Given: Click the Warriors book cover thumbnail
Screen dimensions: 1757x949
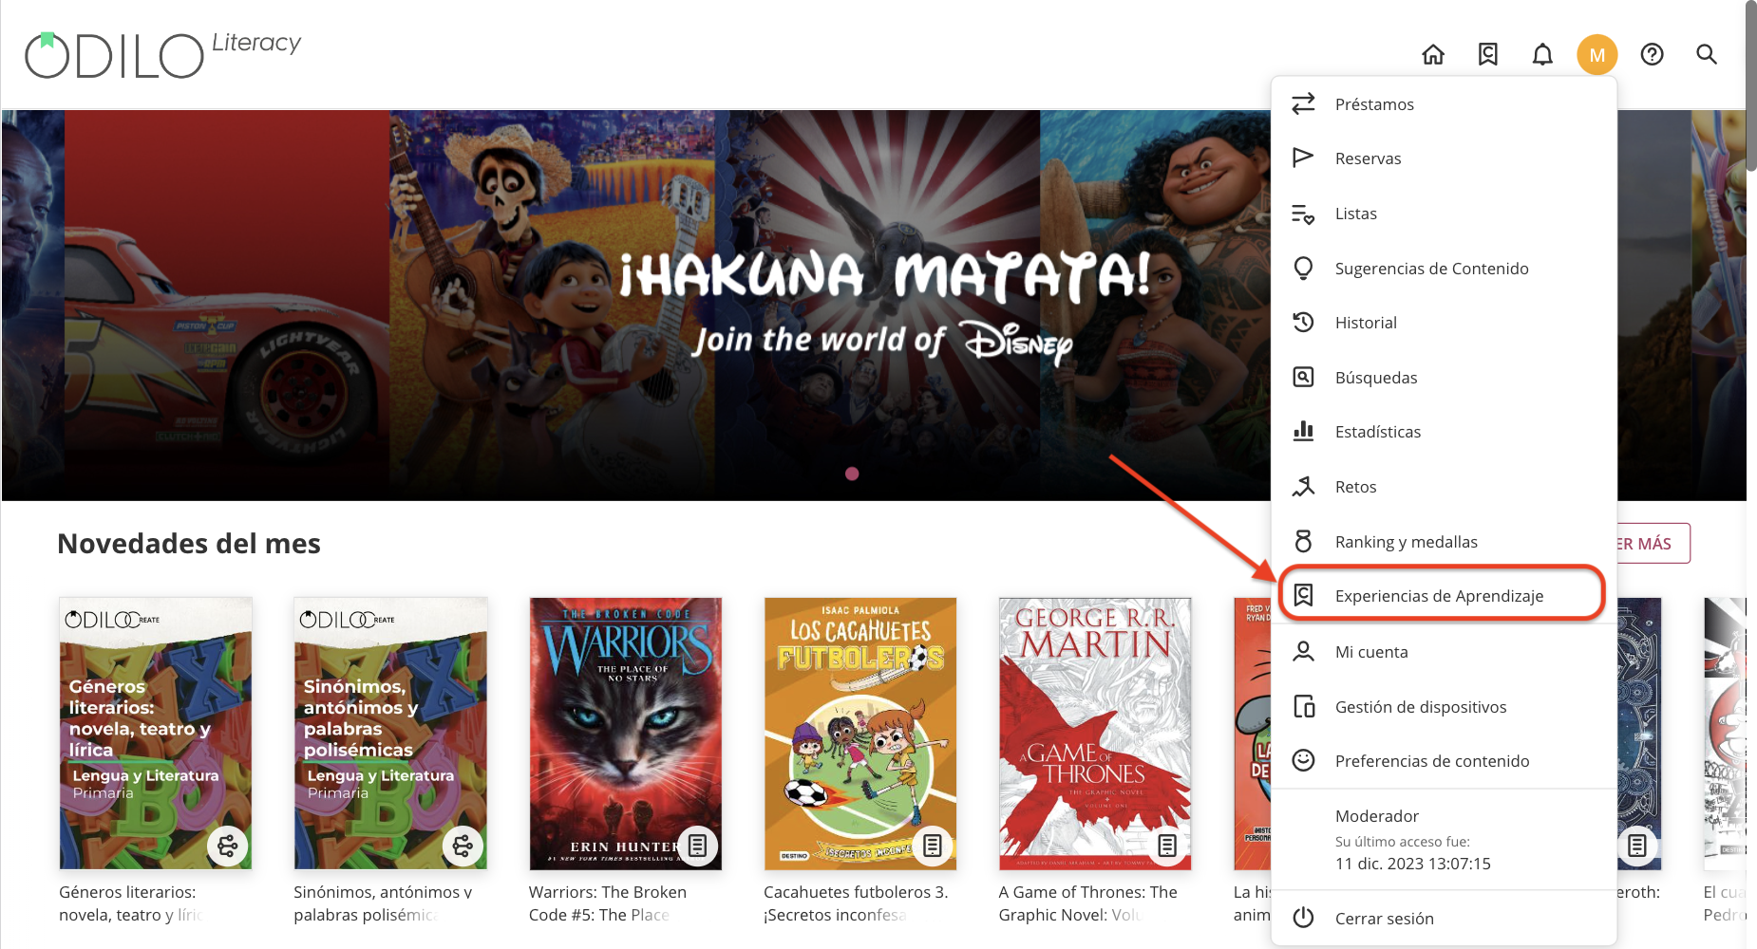Looking at the screenshot, I should pyautogui.click(x=626, y=734).
